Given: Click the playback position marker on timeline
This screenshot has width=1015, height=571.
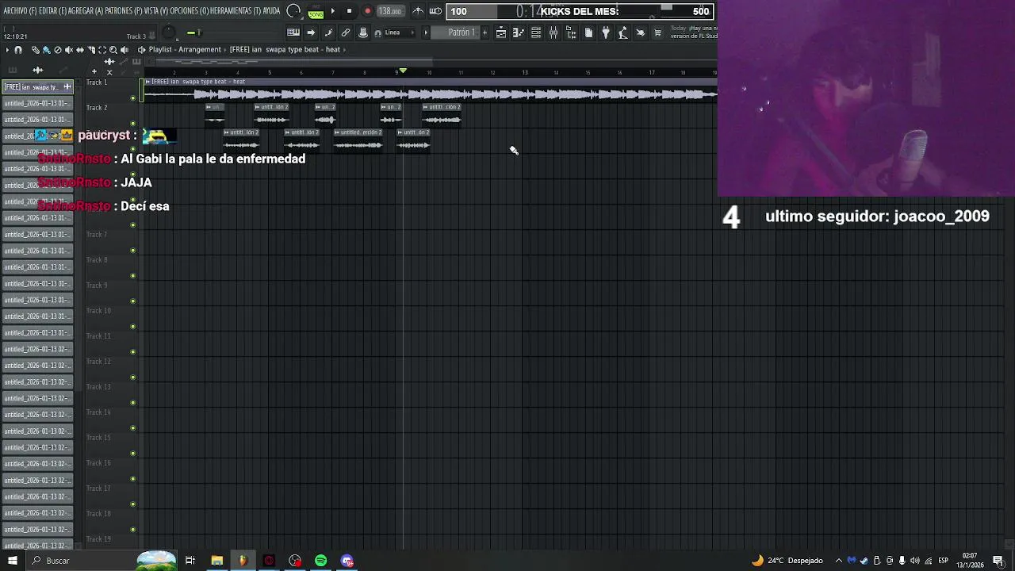Looking at the screenshot, I should [x=403, y=71].
